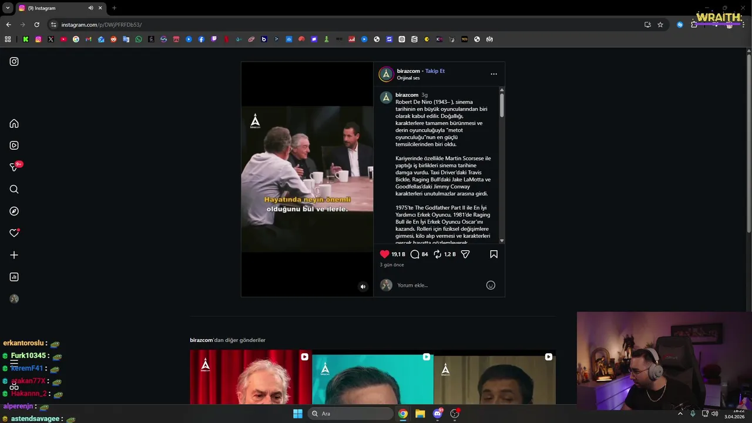
Task: Open the Twitch bookmark
Action: tap(214, 39)
